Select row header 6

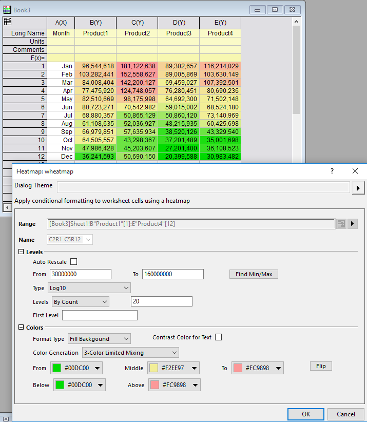(25, 107)
